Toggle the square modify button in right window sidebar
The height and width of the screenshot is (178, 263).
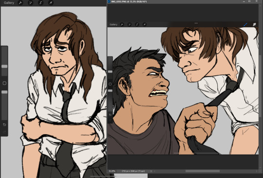pyautogui.click(x=110, y=84)
